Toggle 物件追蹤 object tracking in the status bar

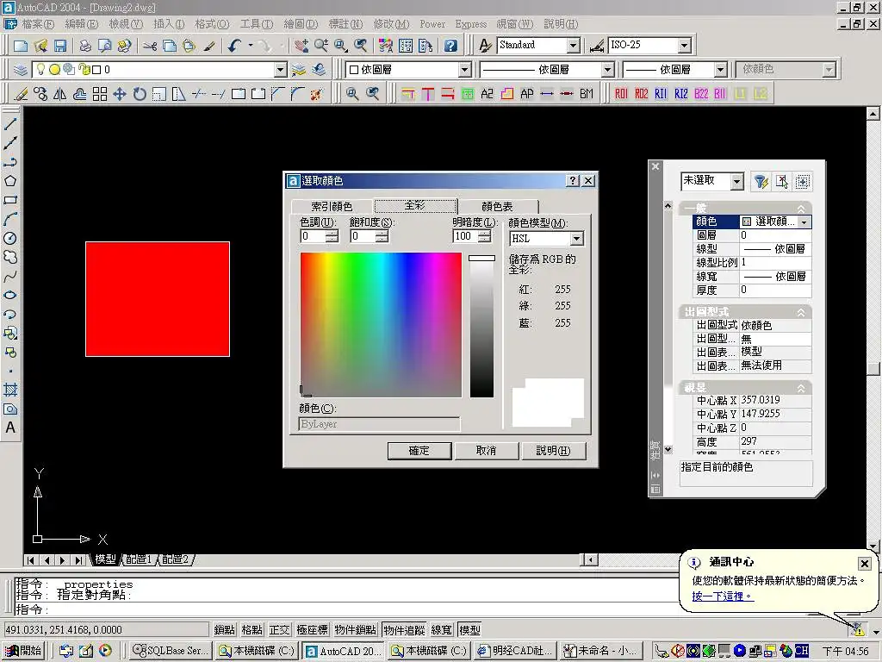click(405, 630)
